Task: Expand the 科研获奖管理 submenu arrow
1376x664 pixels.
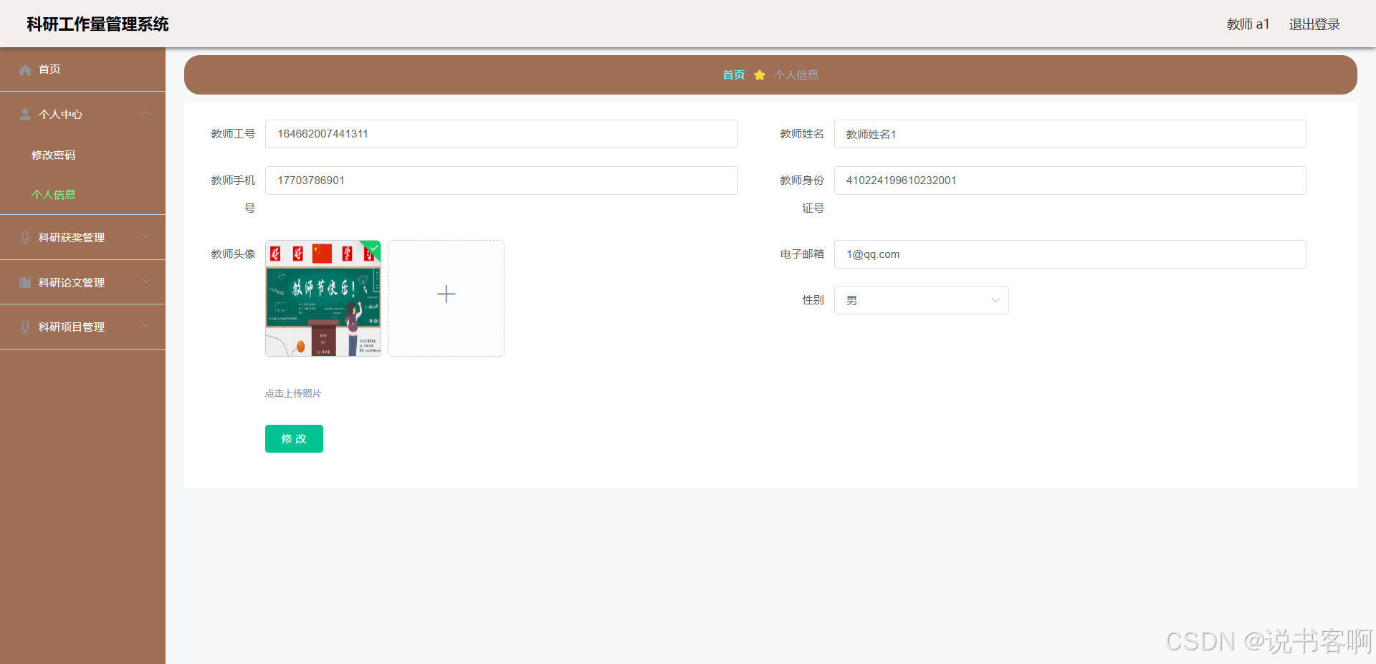Action: (146, 237)
